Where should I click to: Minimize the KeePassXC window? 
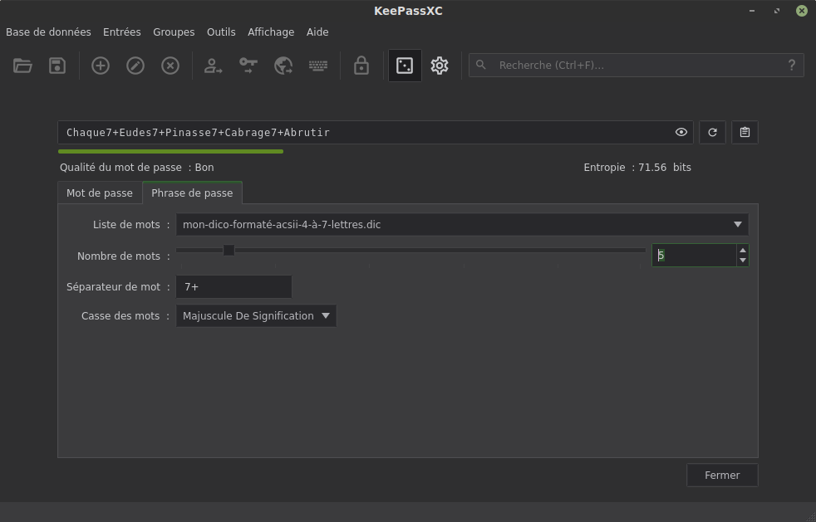click(x=752, y=11)
